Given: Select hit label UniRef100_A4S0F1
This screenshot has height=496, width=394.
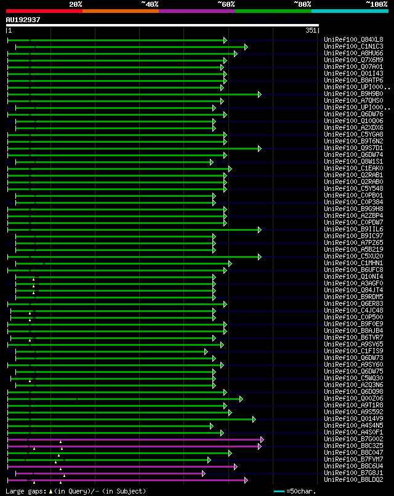Looking at the screenshot, I should point(353,433).
